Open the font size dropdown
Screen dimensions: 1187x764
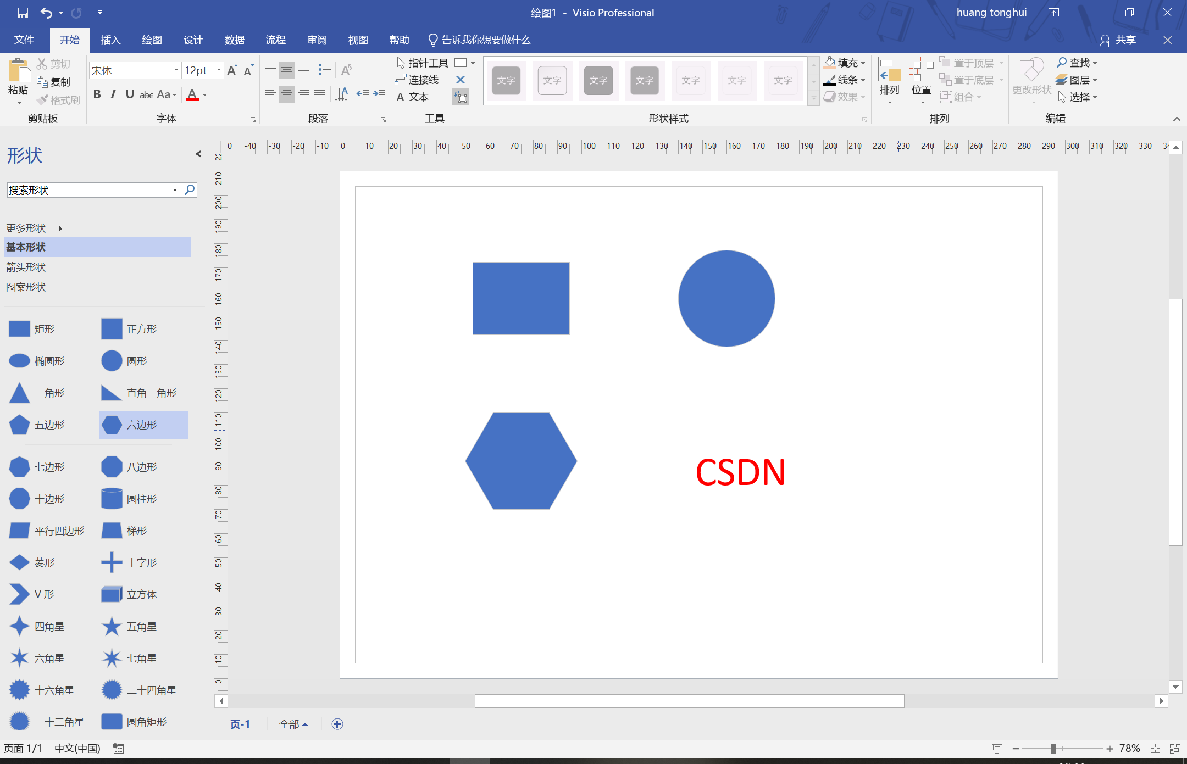pos(219,70)
